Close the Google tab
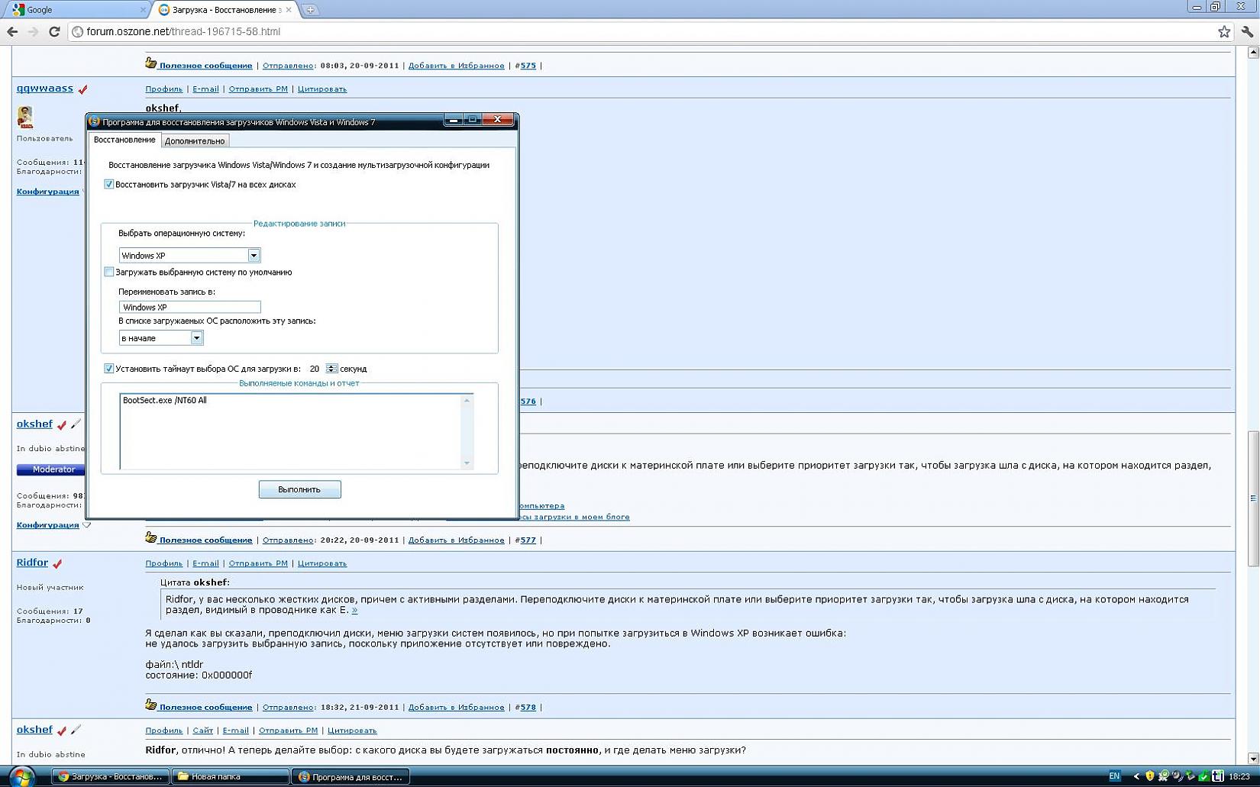This screenshot has height=787, width=1260. pyautogui.click(x=143, y=10)
